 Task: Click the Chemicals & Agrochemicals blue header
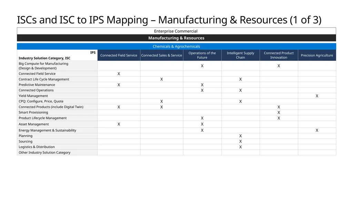(176, 46)
